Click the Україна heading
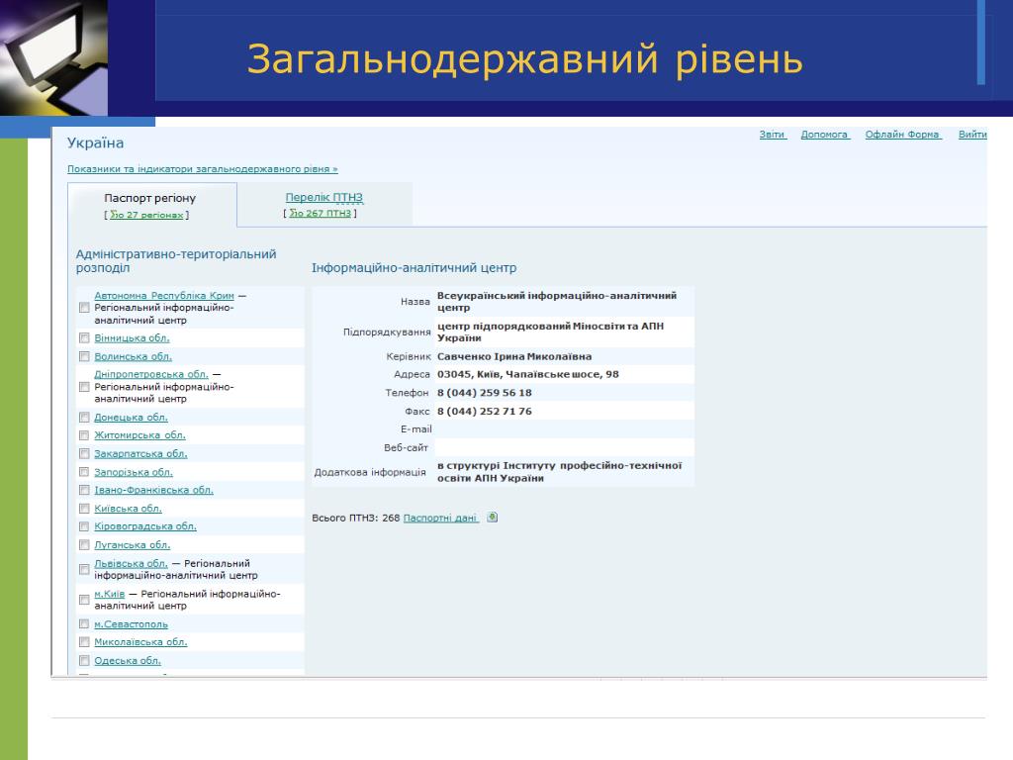This screenshot has width=1013, height=760. 96,142
